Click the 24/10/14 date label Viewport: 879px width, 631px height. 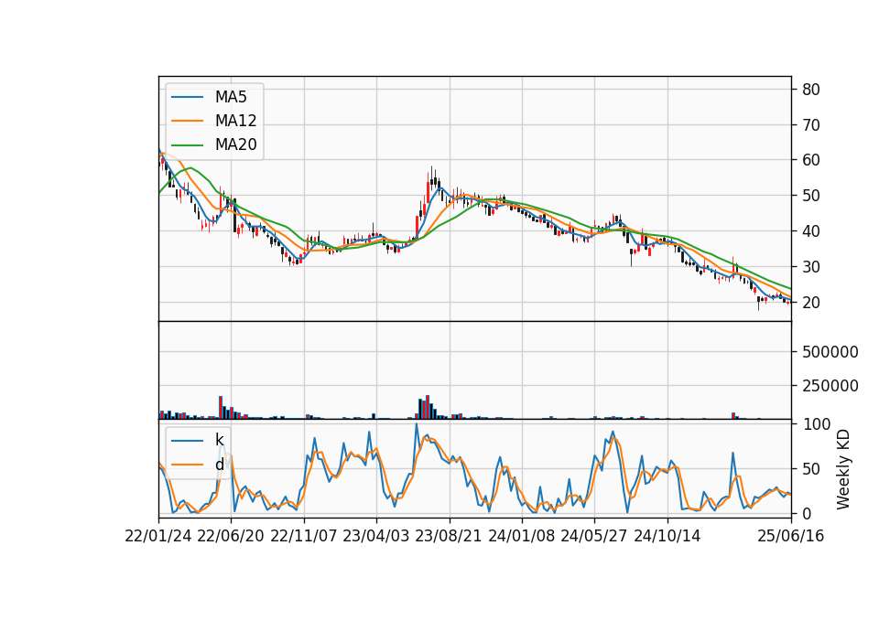click(x=667, y=536)
